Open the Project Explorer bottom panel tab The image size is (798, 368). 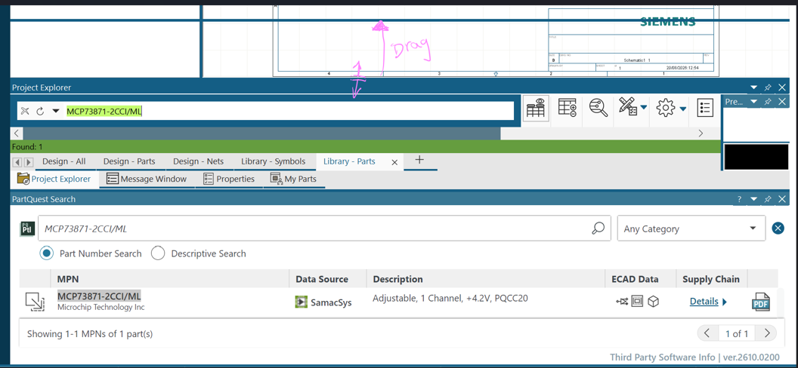pos(54,179)
